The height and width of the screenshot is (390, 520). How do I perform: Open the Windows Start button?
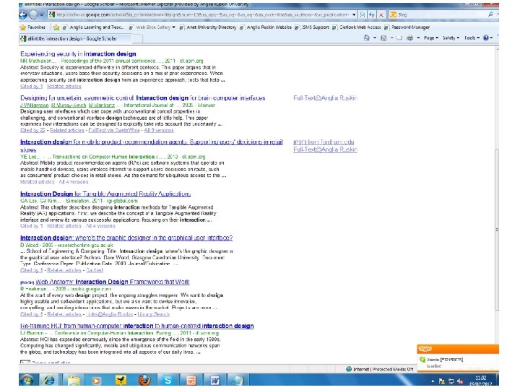click(x=27, y=380)
